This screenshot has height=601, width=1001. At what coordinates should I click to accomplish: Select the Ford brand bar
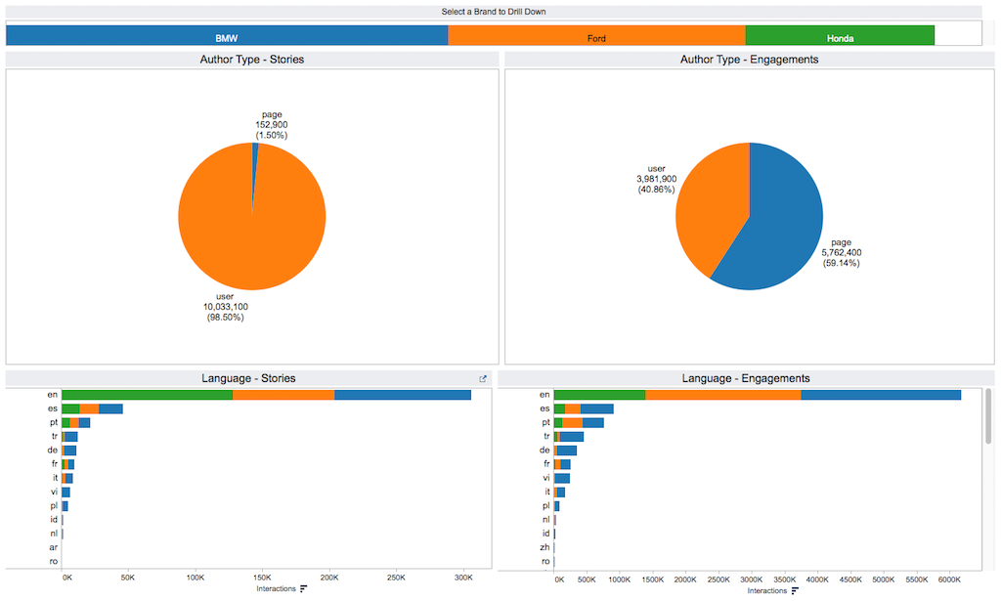click(596, 36)
